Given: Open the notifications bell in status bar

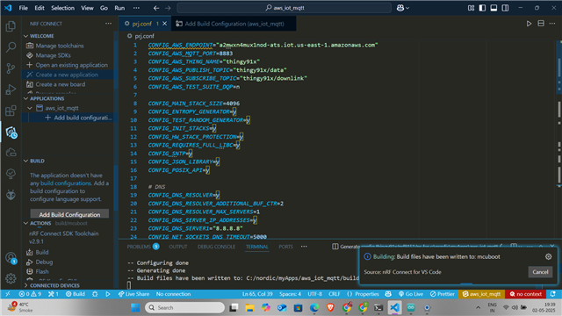Looking at the screenshot, I should click(553, 294).
